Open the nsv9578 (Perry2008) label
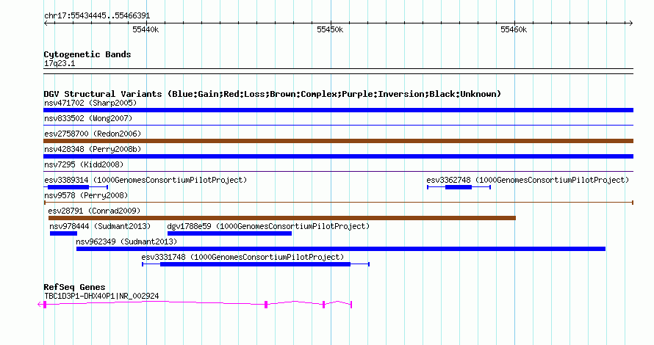Screen dimensions: 654x345 click(86, 195)
